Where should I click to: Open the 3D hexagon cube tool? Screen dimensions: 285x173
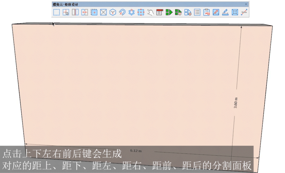point(113,12)
